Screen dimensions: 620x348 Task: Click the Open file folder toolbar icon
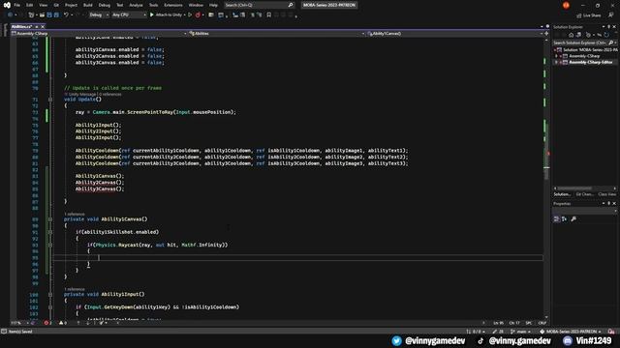point(42,15)
